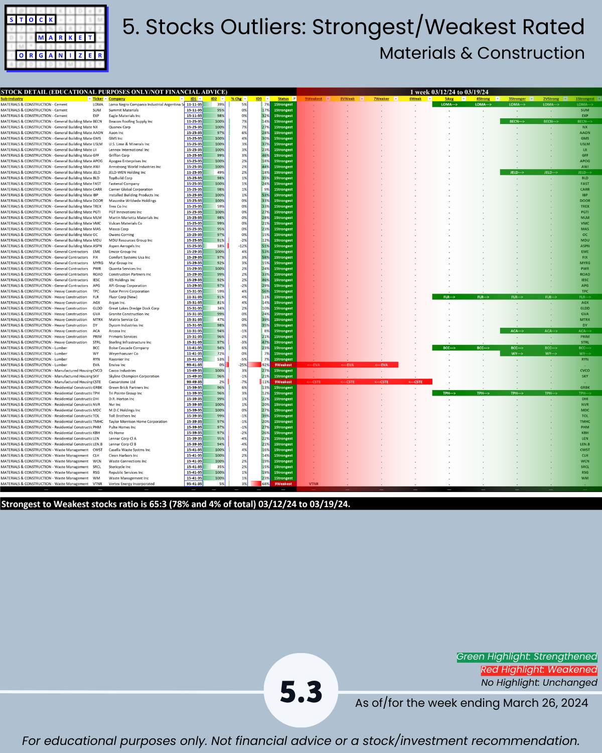Open the 5Avg column filter dropdown
Screen dimensions: 602x753
pos(464,99)
